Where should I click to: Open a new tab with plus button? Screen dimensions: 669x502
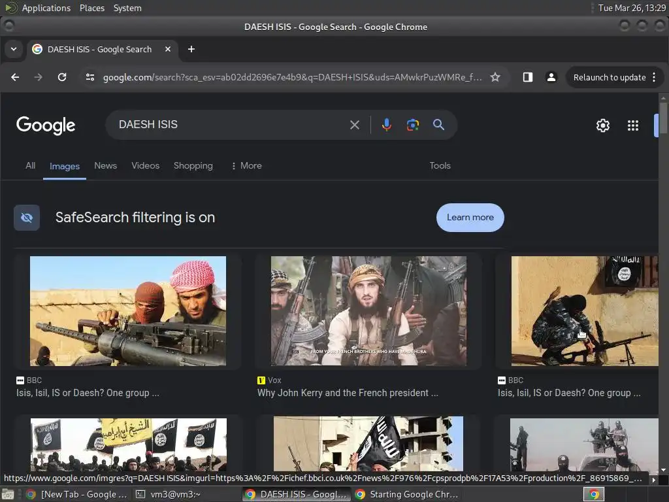click(x=191, y=49)
